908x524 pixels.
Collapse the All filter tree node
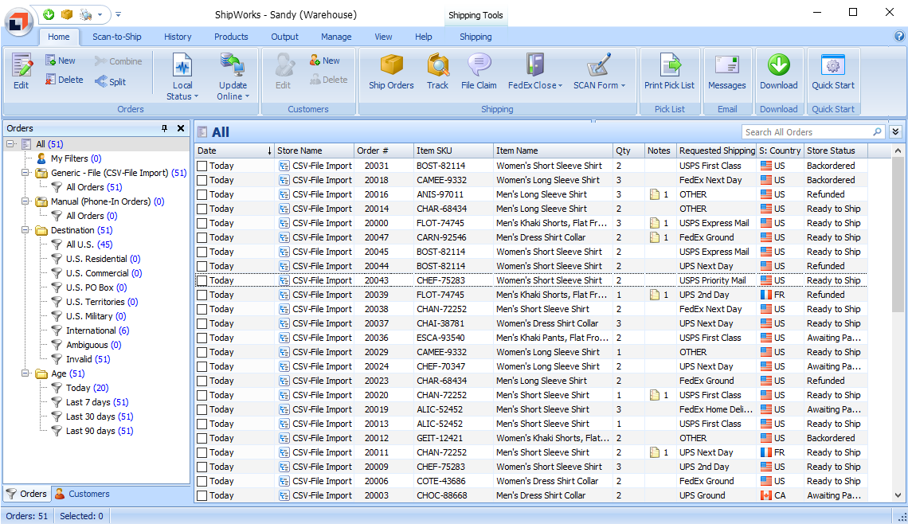10,143
